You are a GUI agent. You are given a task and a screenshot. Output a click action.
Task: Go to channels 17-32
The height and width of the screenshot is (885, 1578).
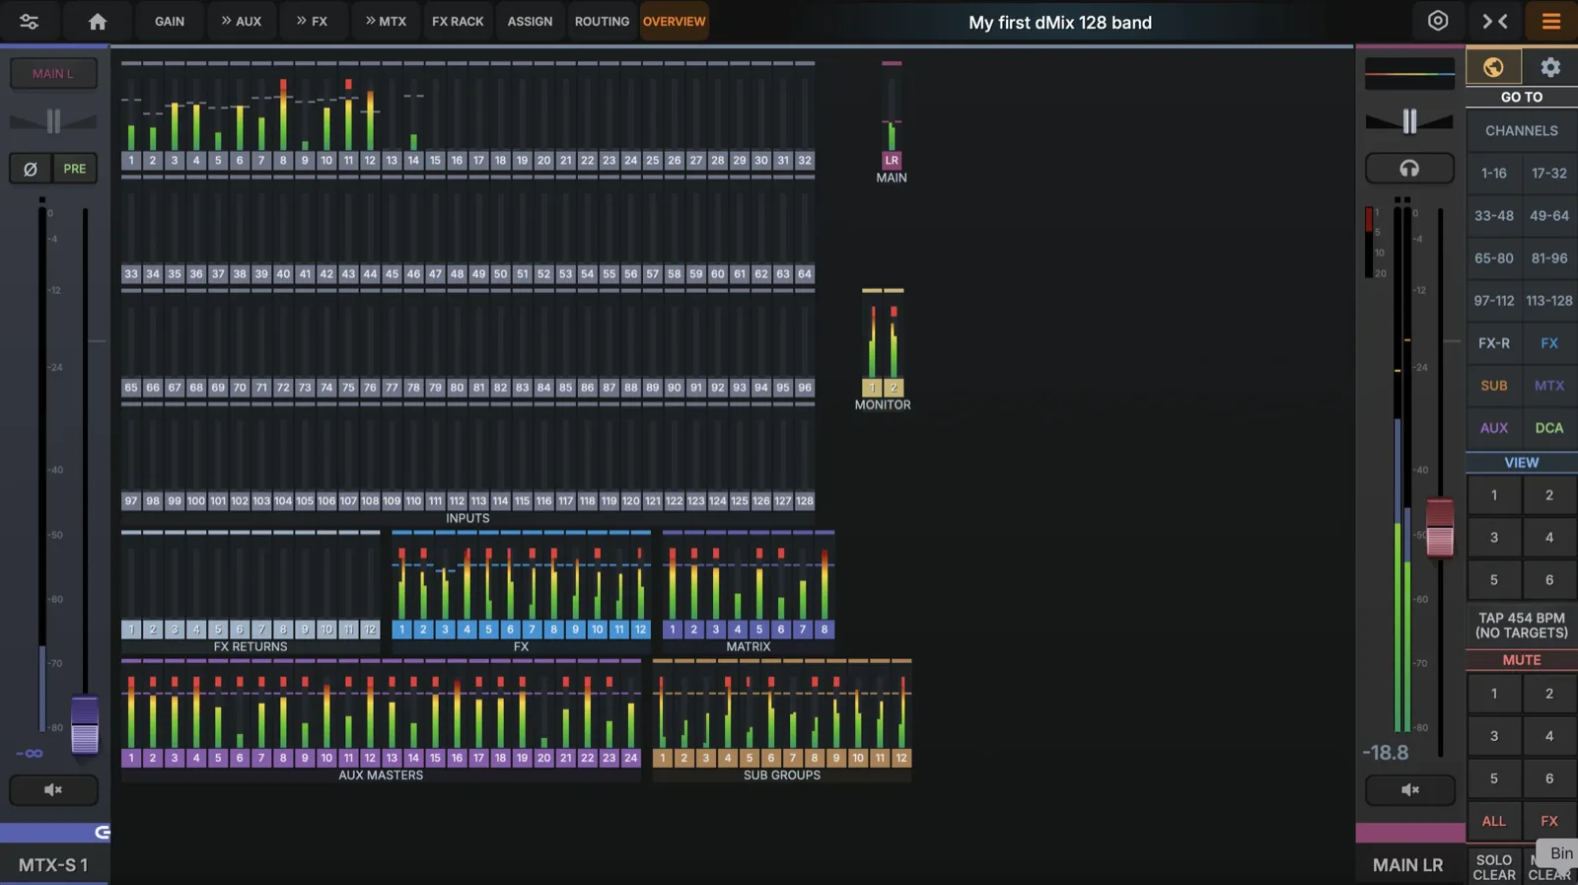pos(1549,174)
